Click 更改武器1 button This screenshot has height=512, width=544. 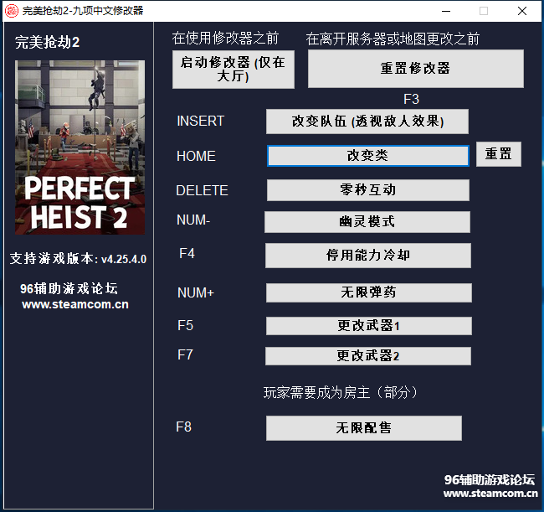tap(368, 326)
